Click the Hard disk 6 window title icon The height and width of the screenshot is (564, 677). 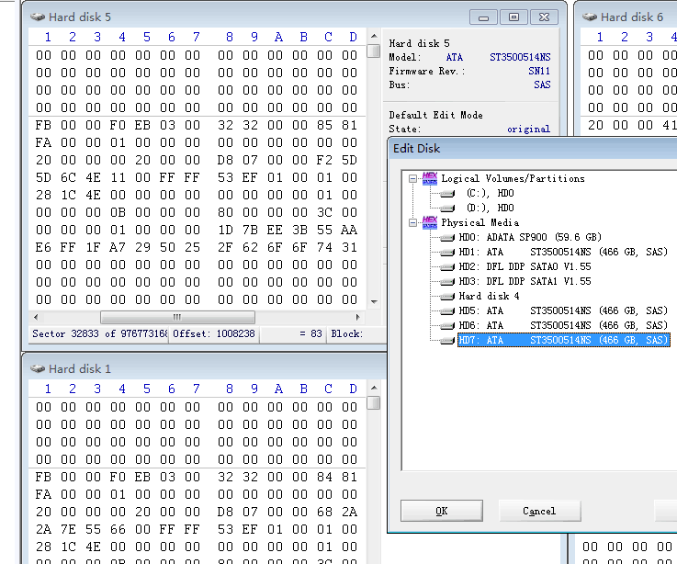590,17
